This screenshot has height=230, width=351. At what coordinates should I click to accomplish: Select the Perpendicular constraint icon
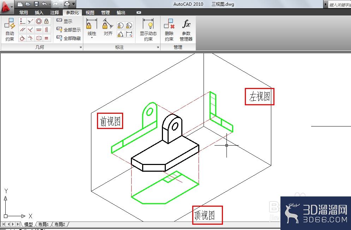30,30
